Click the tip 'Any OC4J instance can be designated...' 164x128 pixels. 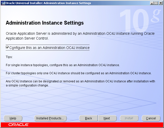click(x=80, y=83)
